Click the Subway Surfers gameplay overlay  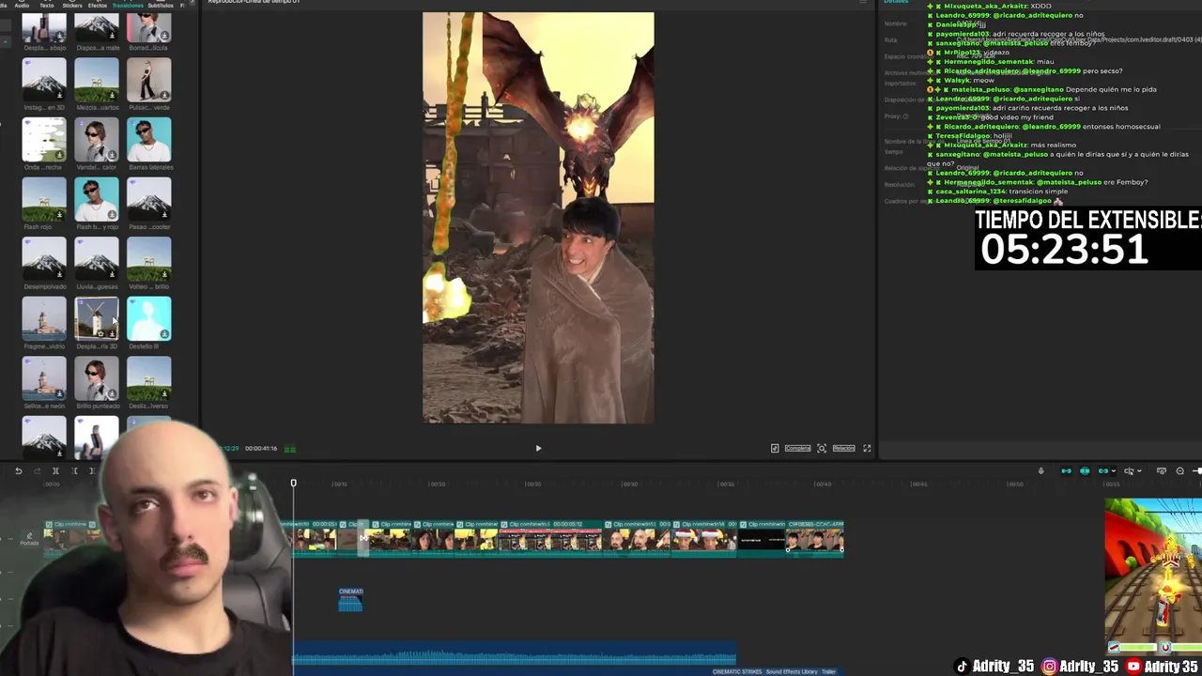[x=1153, y=576]
